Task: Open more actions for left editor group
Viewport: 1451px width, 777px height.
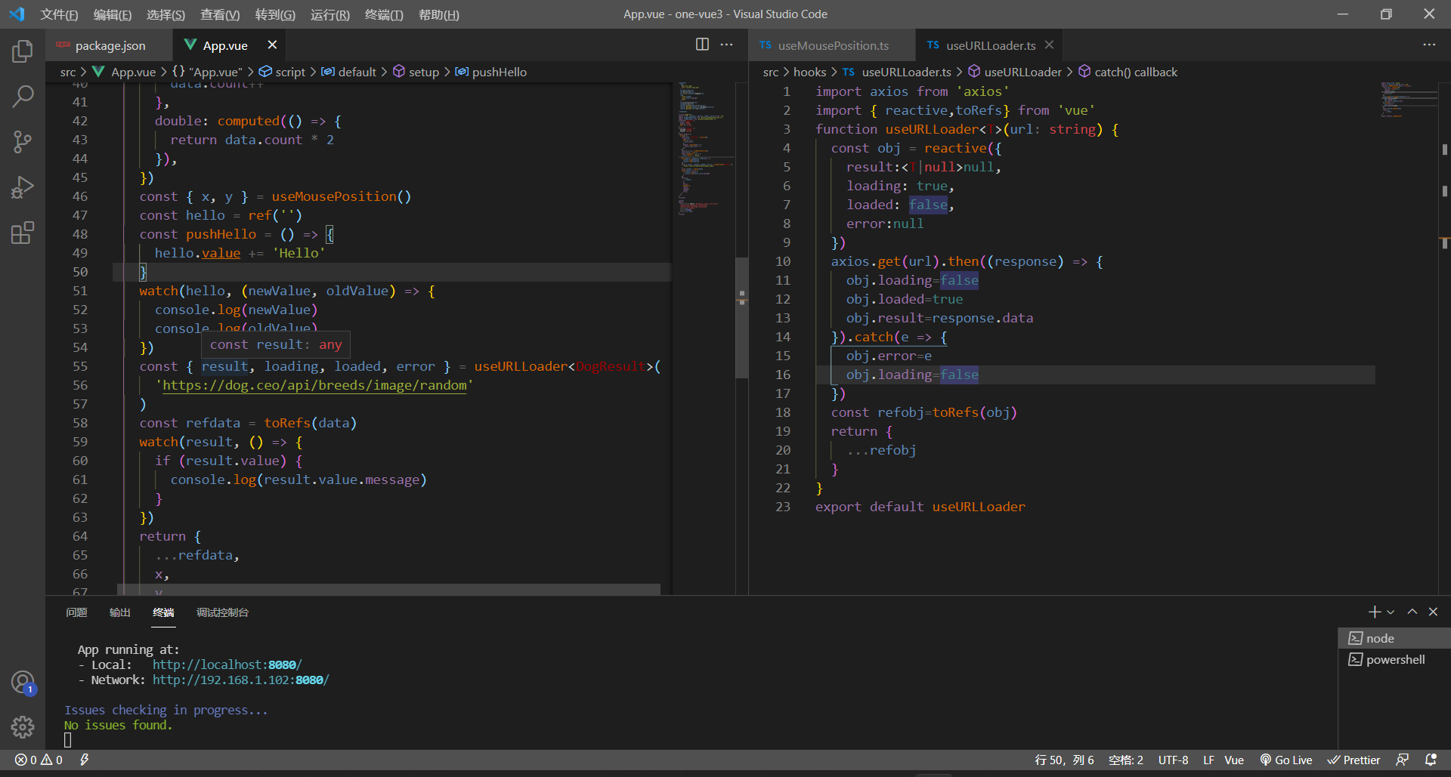Action: point(726,45)
